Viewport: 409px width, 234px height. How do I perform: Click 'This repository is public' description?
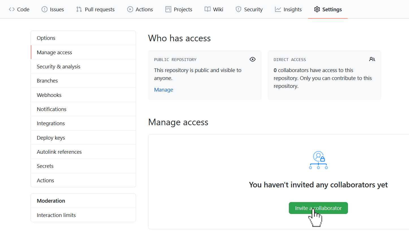coord(198,74)
